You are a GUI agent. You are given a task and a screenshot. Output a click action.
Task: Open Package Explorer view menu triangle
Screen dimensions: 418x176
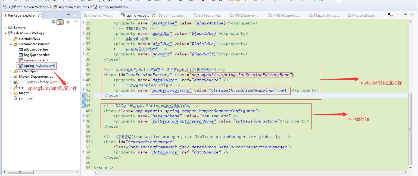(76, 21)
